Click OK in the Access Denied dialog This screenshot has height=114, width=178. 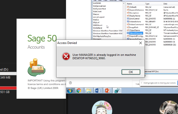pos(131,72)
